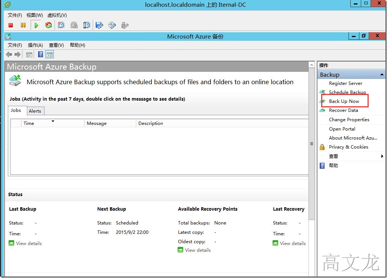This screenshot has height=278, width=387.
Task: Click the help icon beside 帮助 in actions pane
Action: [x=322, y=166]
